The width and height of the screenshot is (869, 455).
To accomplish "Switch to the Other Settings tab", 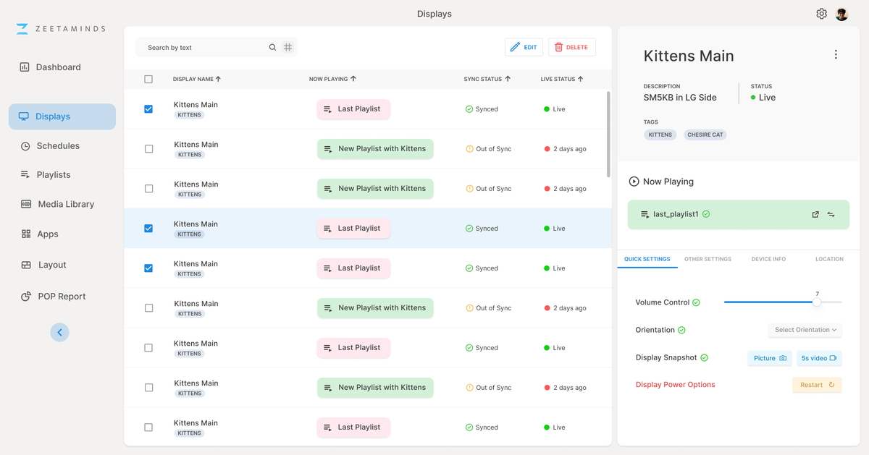I will 708,259.
